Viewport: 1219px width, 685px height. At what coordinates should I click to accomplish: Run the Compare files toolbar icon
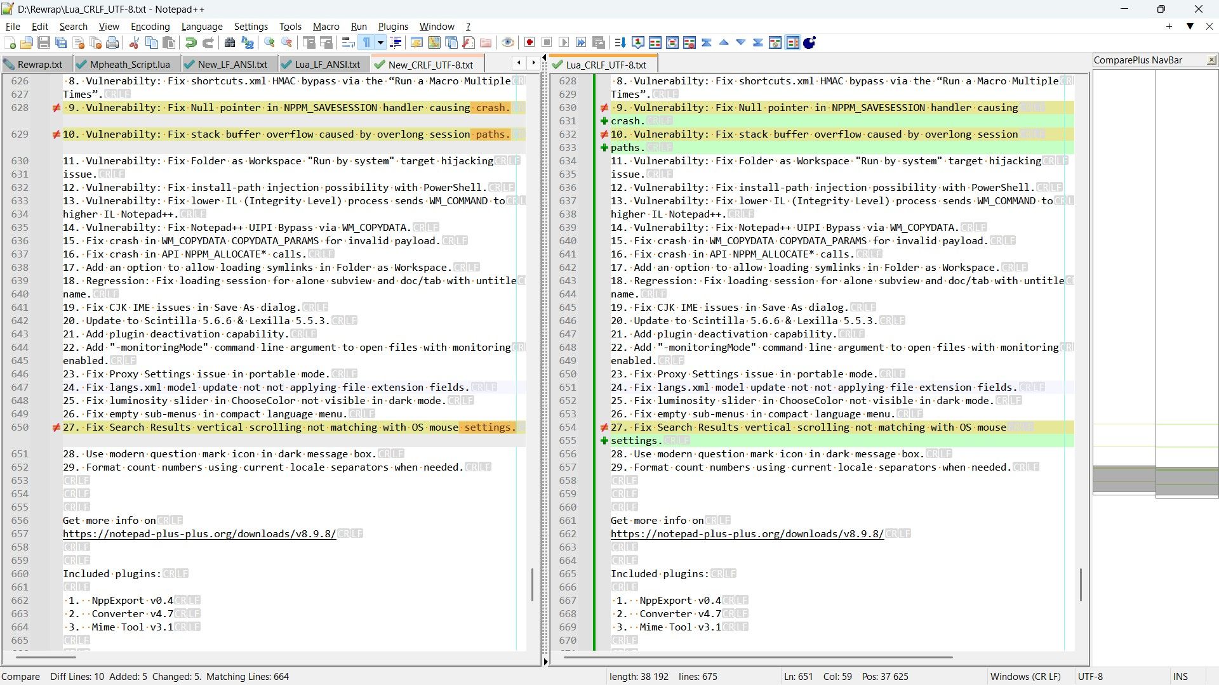655,43
